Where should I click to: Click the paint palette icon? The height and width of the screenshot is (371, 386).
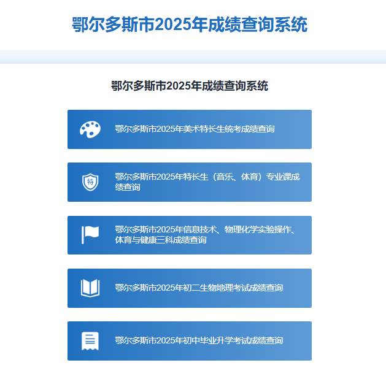tap(90, 129)
